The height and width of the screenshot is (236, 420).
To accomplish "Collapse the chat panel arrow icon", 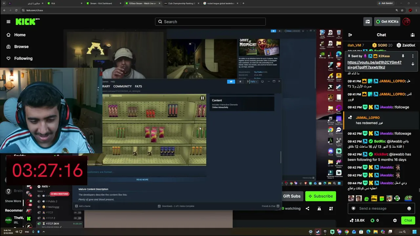I will tap(350, 35).
